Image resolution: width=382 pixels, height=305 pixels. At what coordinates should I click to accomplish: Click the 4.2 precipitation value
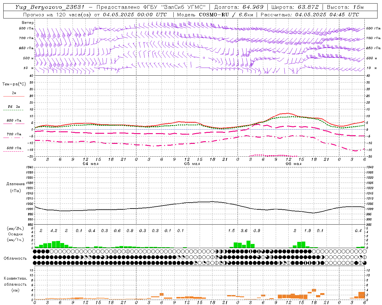[54, 231]
